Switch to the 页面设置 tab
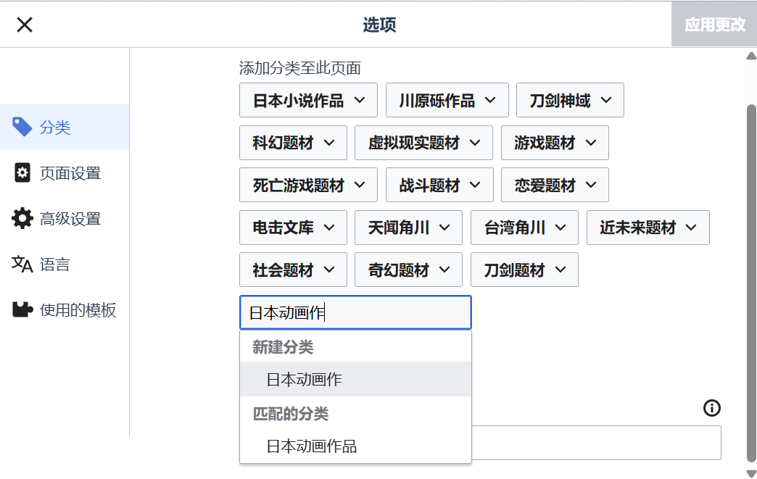Screen dimensions: 757x479 70,173
